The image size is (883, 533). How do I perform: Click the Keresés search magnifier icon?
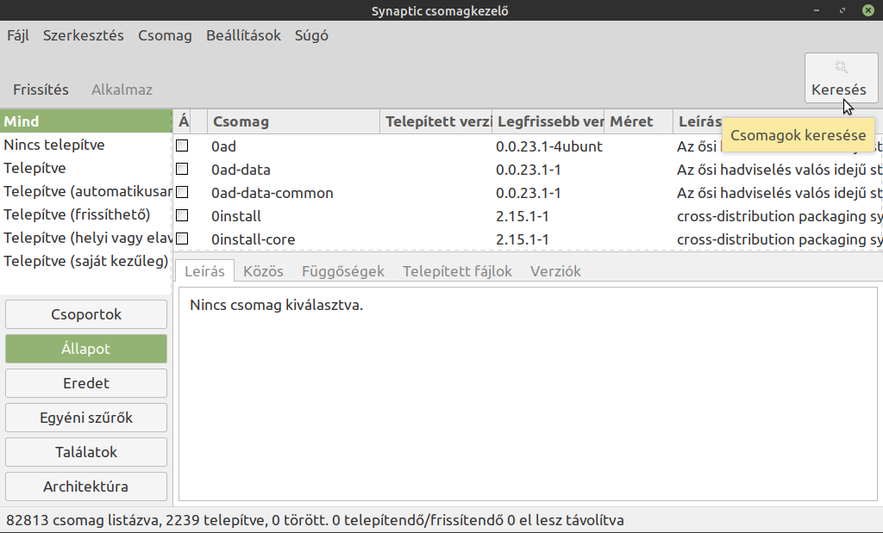(841, 67)
